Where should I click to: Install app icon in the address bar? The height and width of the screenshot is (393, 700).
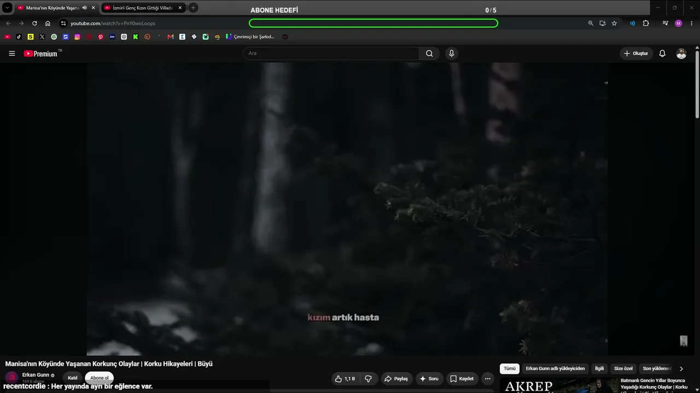tap(602, 23)
